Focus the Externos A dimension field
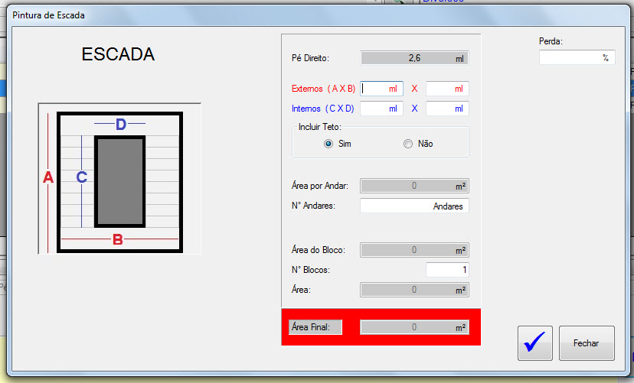The width and height of the screenshot is (634, 383). (x=381, y=89)
